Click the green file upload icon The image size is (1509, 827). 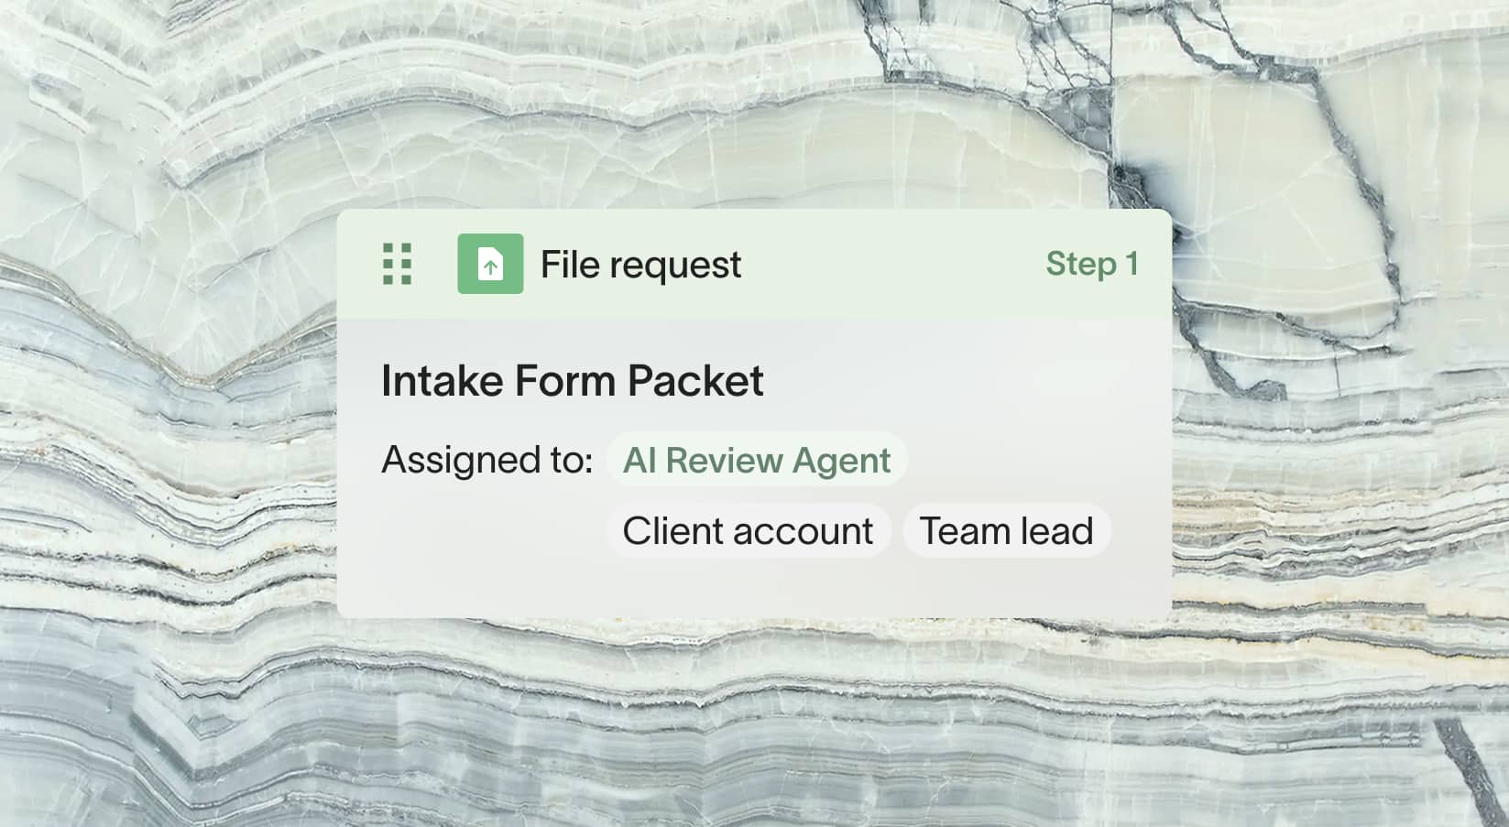pyautogui.click(x=490, y=264)
